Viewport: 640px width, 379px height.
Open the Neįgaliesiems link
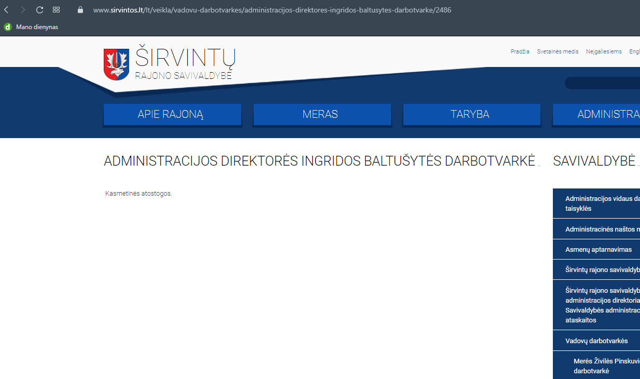click(604, 51)
